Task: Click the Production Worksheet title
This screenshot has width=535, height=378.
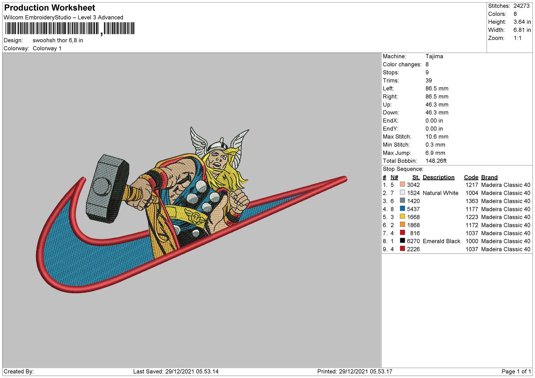Action: coord(50,8)
